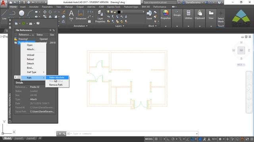
Task: Select the Circle tool
Action: [21, 13]
